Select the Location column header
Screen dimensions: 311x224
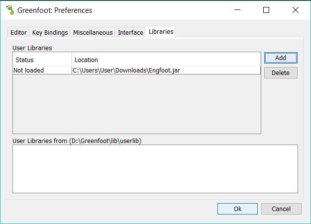(166, 60)
